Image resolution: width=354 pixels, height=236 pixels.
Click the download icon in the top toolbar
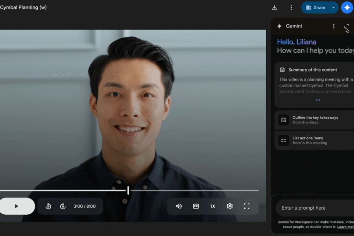click(274, 7)
